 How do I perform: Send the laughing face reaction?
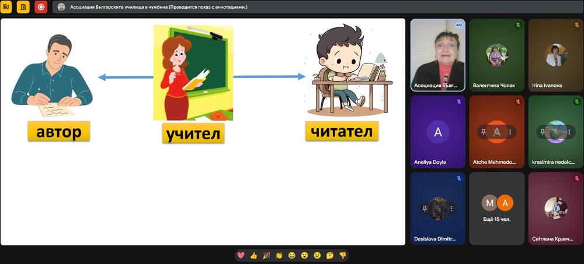tap(292, 255)
